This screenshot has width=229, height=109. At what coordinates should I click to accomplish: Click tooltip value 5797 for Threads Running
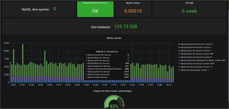[x=127, y=77]
